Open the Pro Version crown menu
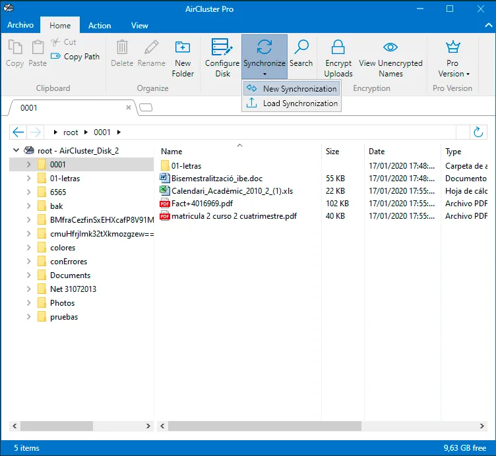 tap(453, 59)
